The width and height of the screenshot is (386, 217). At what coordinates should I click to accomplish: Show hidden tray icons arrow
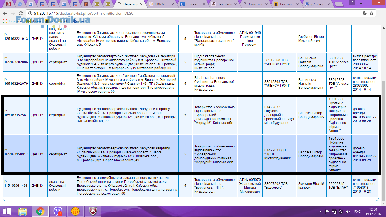[x=321, y=211]
